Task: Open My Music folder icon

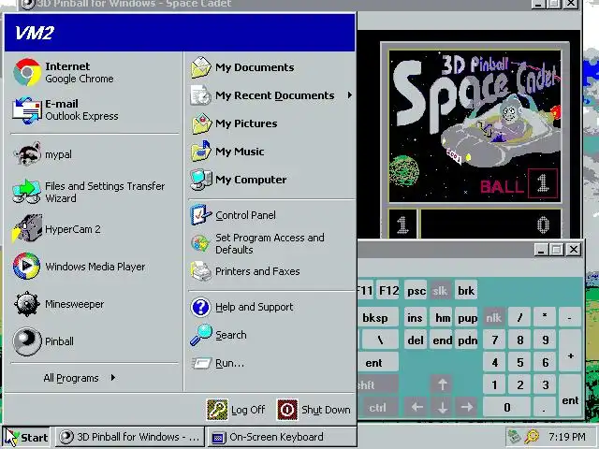Action: click(201, 152)
